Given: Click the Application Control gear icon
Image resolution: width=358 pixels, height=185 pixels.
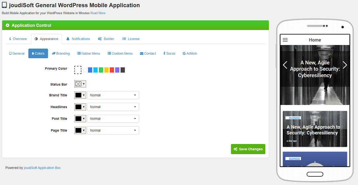Looking at the screenshot, I should [7, 25].
